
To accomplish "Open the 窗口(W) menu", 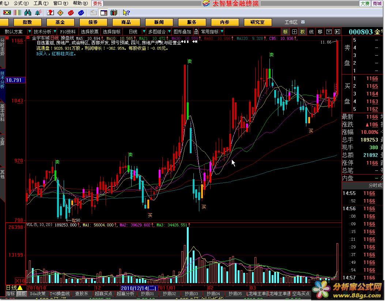I will (x=61, y=3).
